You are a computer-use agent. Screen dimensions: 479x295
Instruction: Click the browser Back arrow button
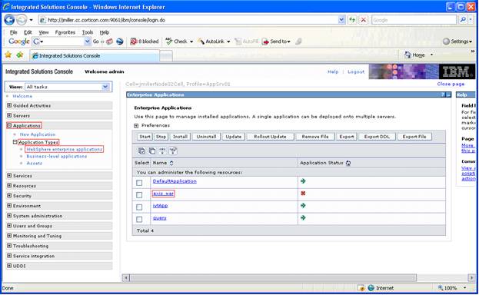click(9, 20)
